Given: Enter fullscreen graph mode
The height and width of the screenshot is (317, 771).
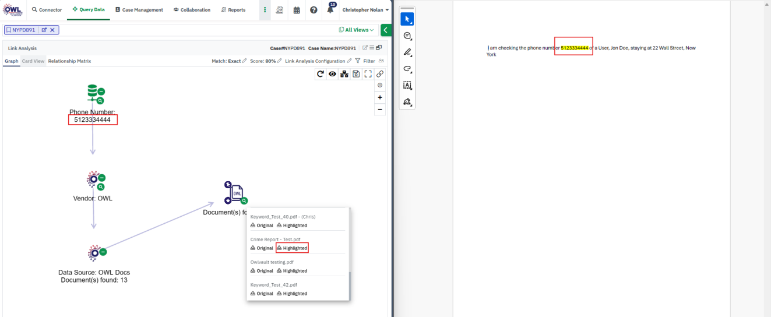Looking at the screenshot, I should [368, 74].
